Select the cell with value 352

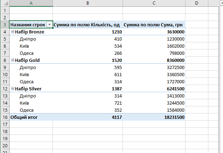click(88, 110)
